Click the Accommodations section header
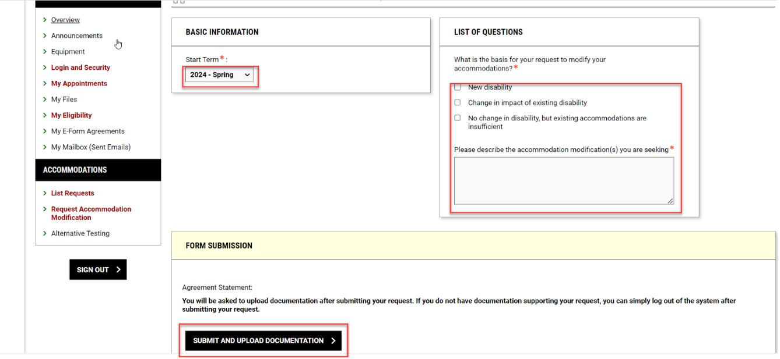The image size is (780, 359). coord(98,170)
